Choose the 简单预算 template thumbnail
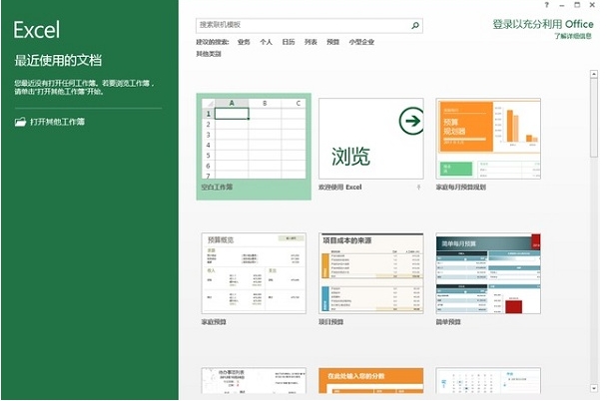 click(488, 273)
